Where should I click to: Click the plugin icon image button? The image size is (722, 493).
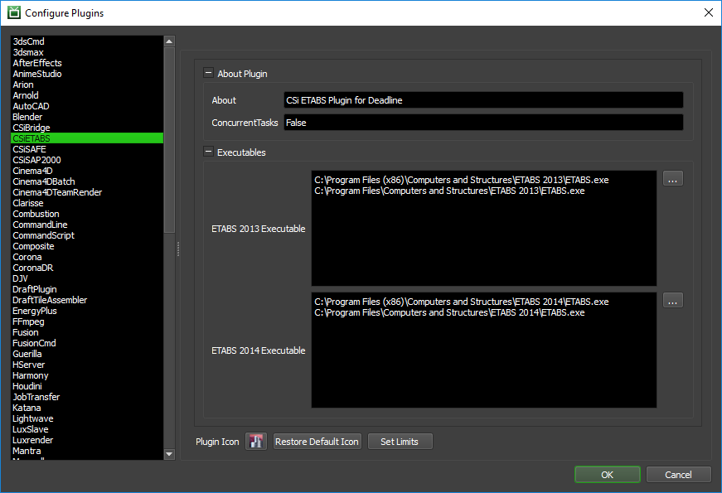click(x=256, y=442)
